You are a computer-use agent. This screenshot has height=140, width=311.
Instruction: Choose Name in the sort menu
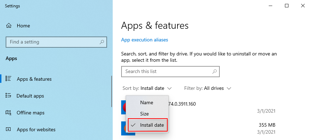[x=147, y=102]
